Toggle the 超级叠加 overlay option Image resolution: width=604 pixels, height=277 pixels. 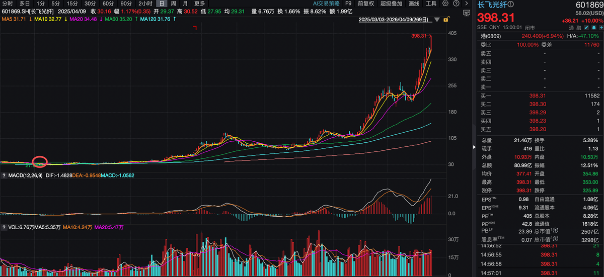[x=392, y=4]
